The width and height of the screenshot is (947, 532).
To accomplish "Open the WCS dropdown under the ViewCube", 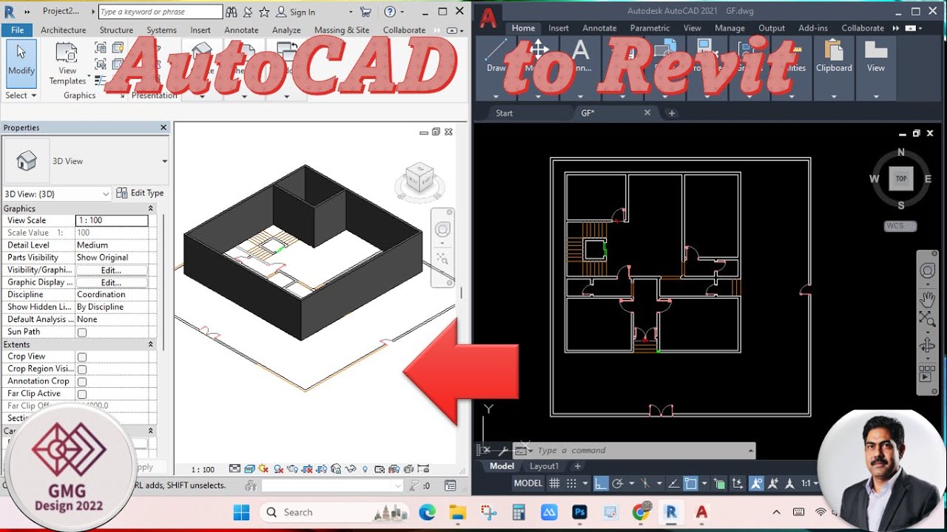I will (900, 226).
